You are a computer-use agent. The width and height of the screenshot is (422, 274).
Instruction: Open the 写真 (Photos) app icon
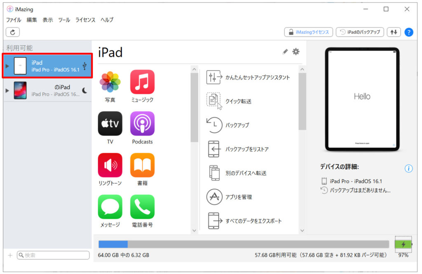110,82
